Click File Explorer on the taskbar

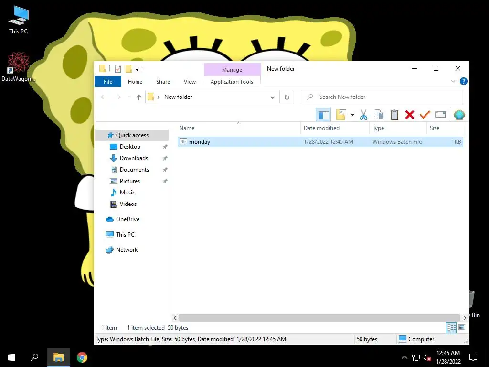pos(58,357)
